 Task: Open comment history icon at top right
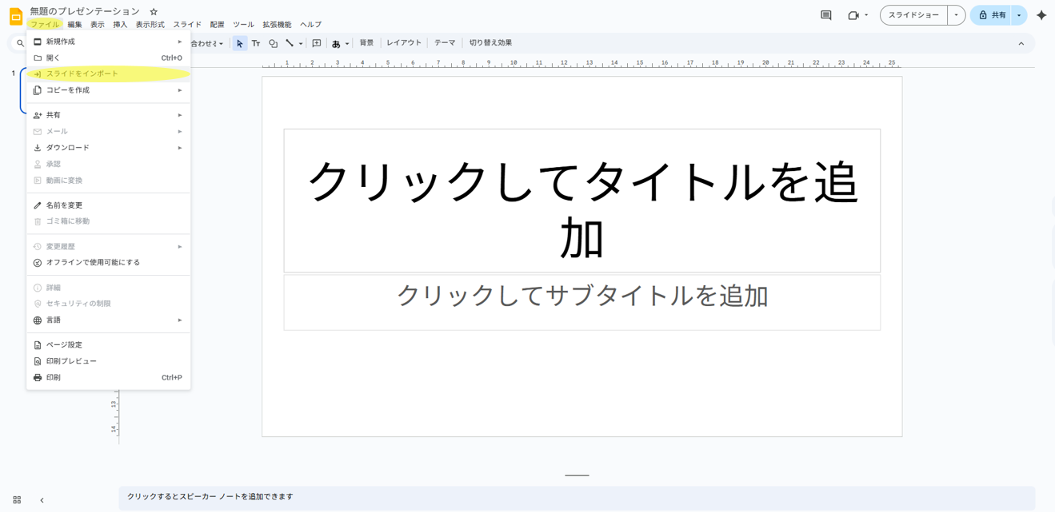click(x=826, y=15)
